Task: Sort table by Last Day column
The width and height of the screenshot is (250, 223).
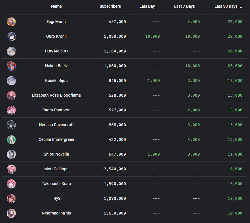Action: click(x=147, y=6)
